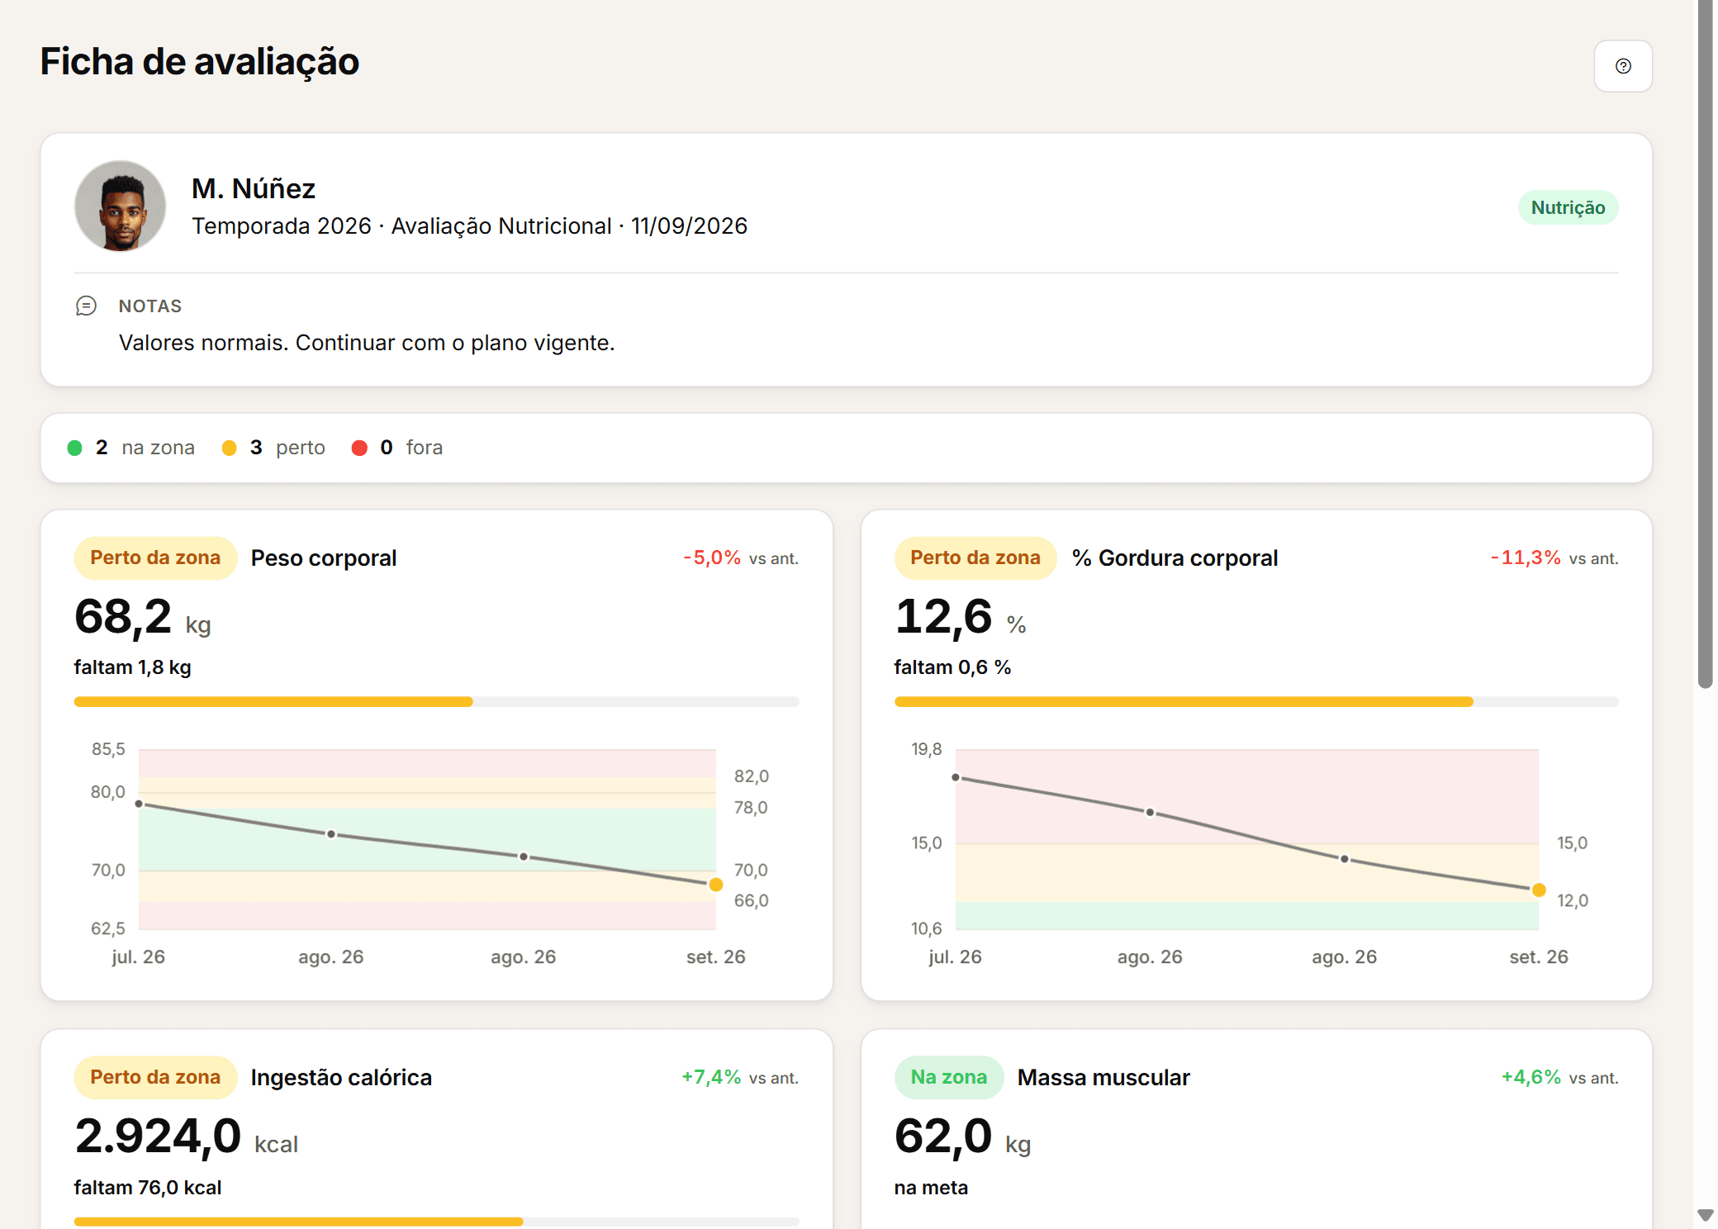Viewport: 1718px width, 1229px height.
Task: Click the 'faltam 1,8 kg' text
Action: [133, 667]
